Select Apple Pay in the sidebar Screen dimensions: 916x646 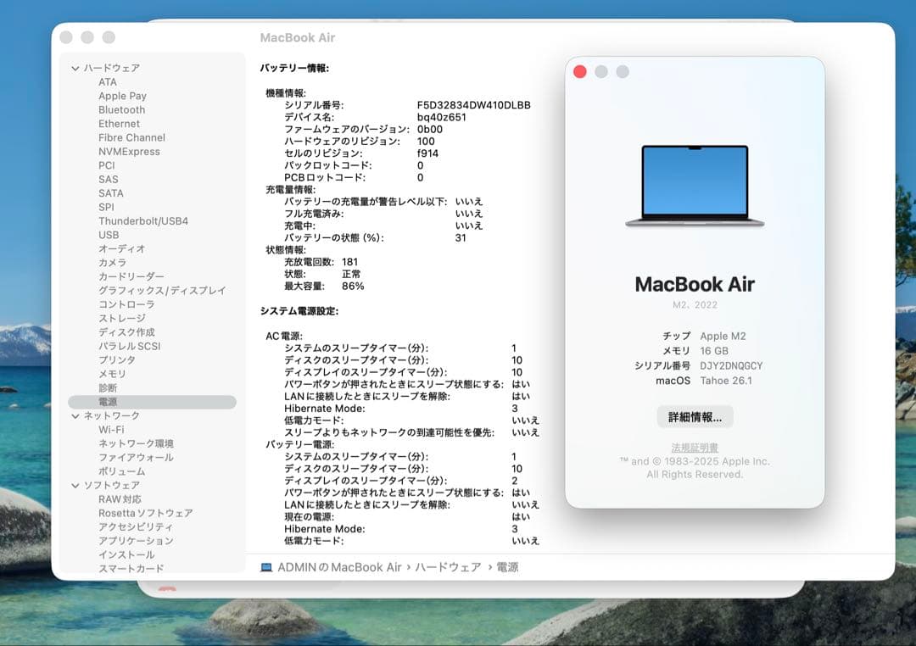coord(122,96)
